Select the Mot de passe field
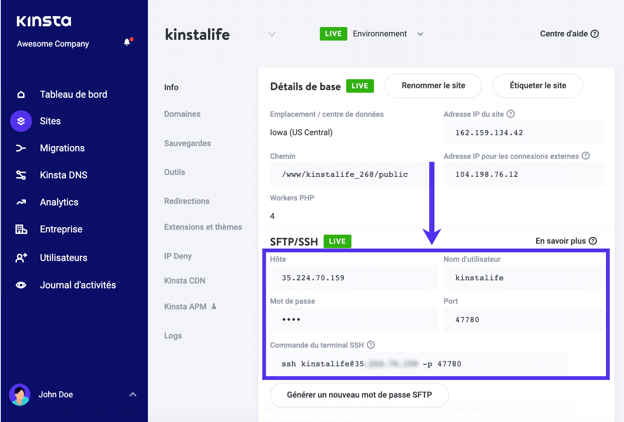Viewport: 624px width, 422px height. pyautogui.click(x=353, y=320)
